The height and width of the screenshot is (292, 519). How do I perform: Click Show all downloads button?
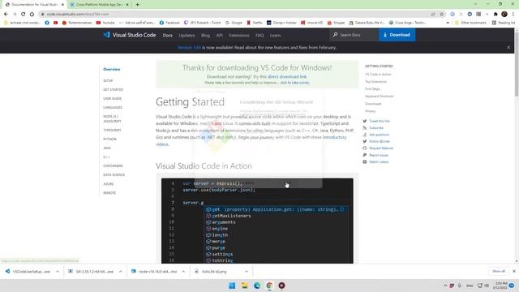499,271
